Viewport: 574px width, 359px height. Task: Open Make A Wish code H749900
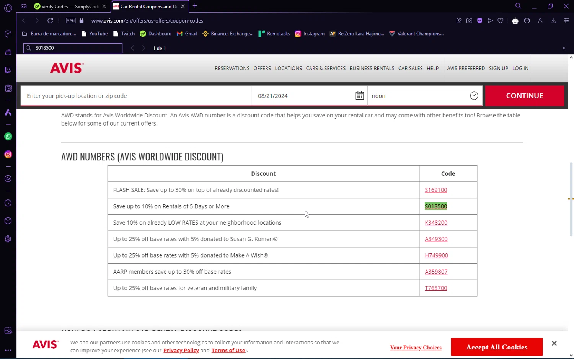pos(436,256)
